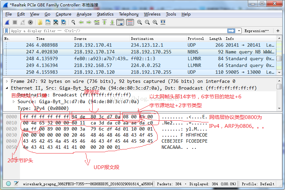
Task: Open the Capture menu
Action: [64, 14]
